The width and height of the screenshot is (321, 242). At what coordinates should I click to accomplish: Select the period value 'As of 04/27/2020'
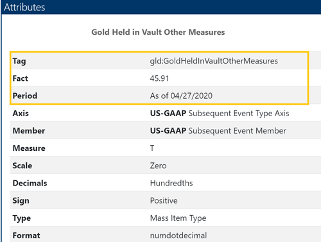(181, 96)
